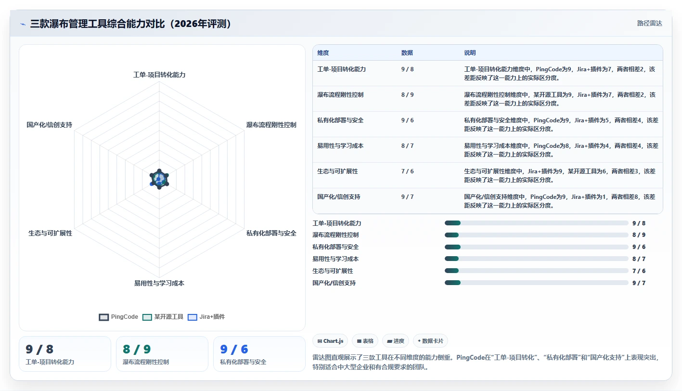682x391 pixels.
Task: Click the 路径雷达 tag in header
Action: point(649,23)
